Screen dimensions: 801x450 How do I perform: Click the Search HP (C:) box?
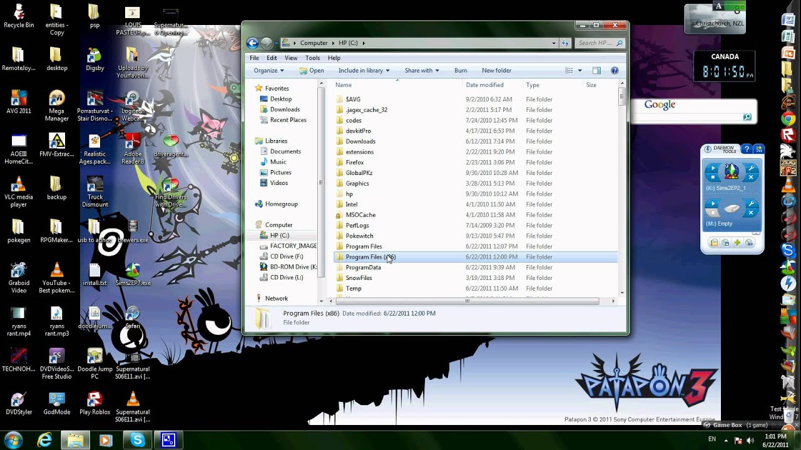pos(599,43)
